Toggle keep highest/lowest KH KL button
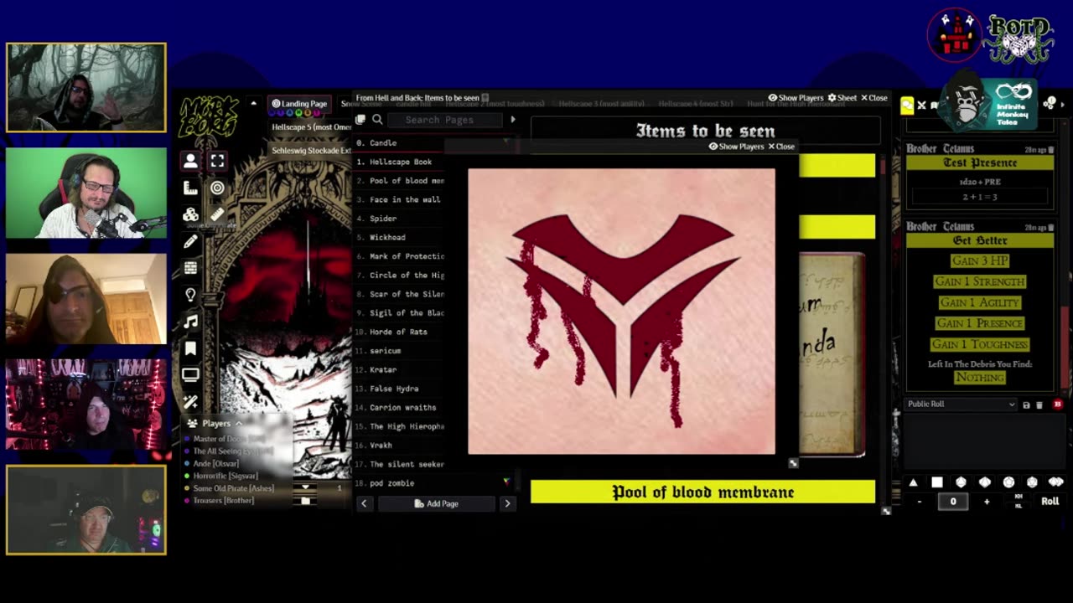 [1019, 502]
